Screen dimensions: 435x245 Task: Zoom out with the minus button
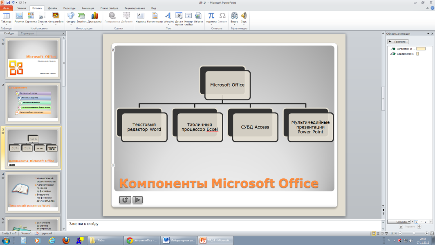pyautogui.click(x=400, y=234)
